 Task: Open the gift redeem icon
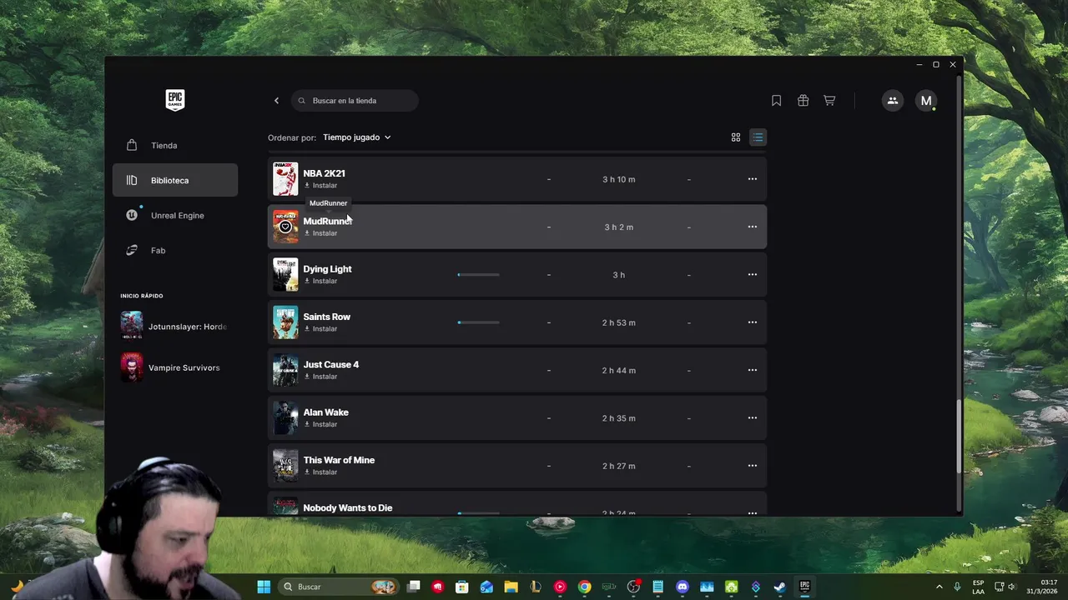click(803, 101)
